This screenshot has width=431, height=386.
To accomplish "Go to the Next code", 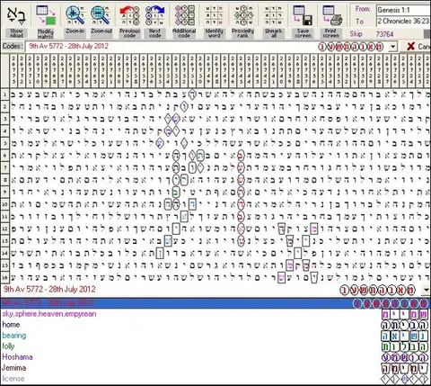I will (x=154, y=15).
